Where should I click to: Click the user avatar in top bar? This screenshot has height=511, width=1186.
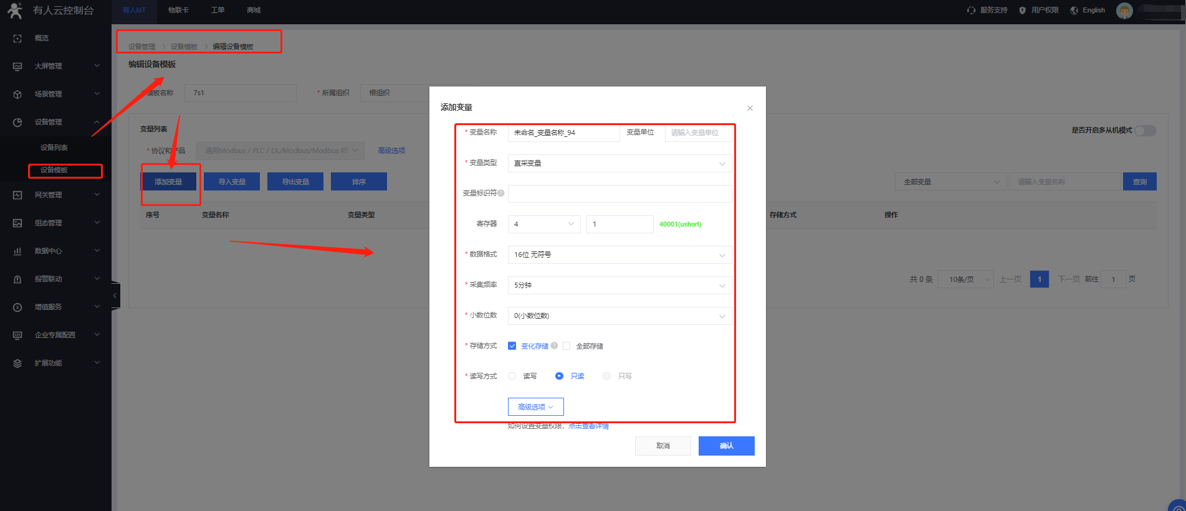(x=1124, y=11)
